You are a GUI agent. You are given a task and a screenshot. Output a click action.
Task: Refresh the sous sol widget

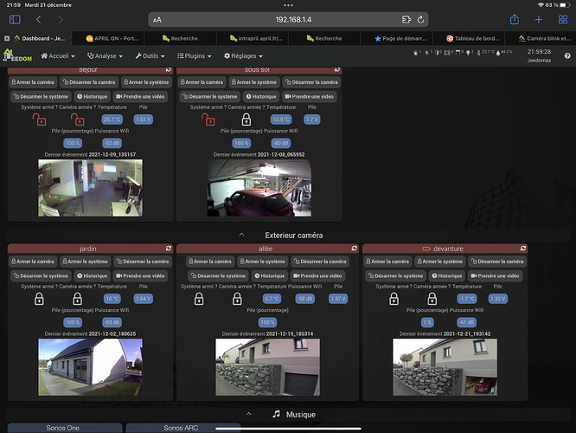point(337,69)
